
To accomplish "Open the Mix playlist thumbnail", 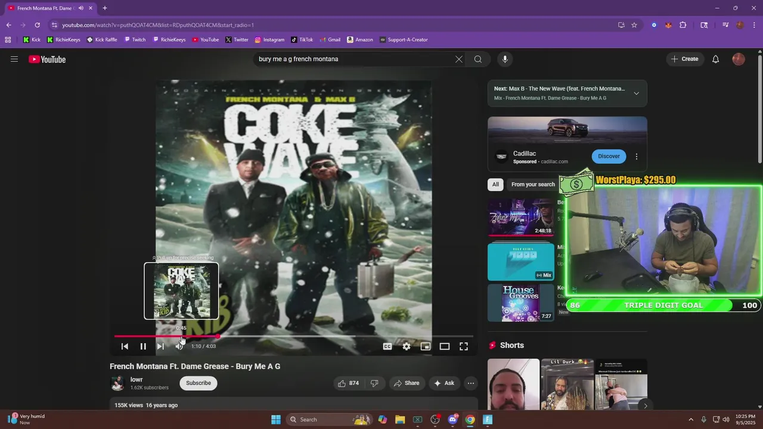I will [x=521, y=262].
